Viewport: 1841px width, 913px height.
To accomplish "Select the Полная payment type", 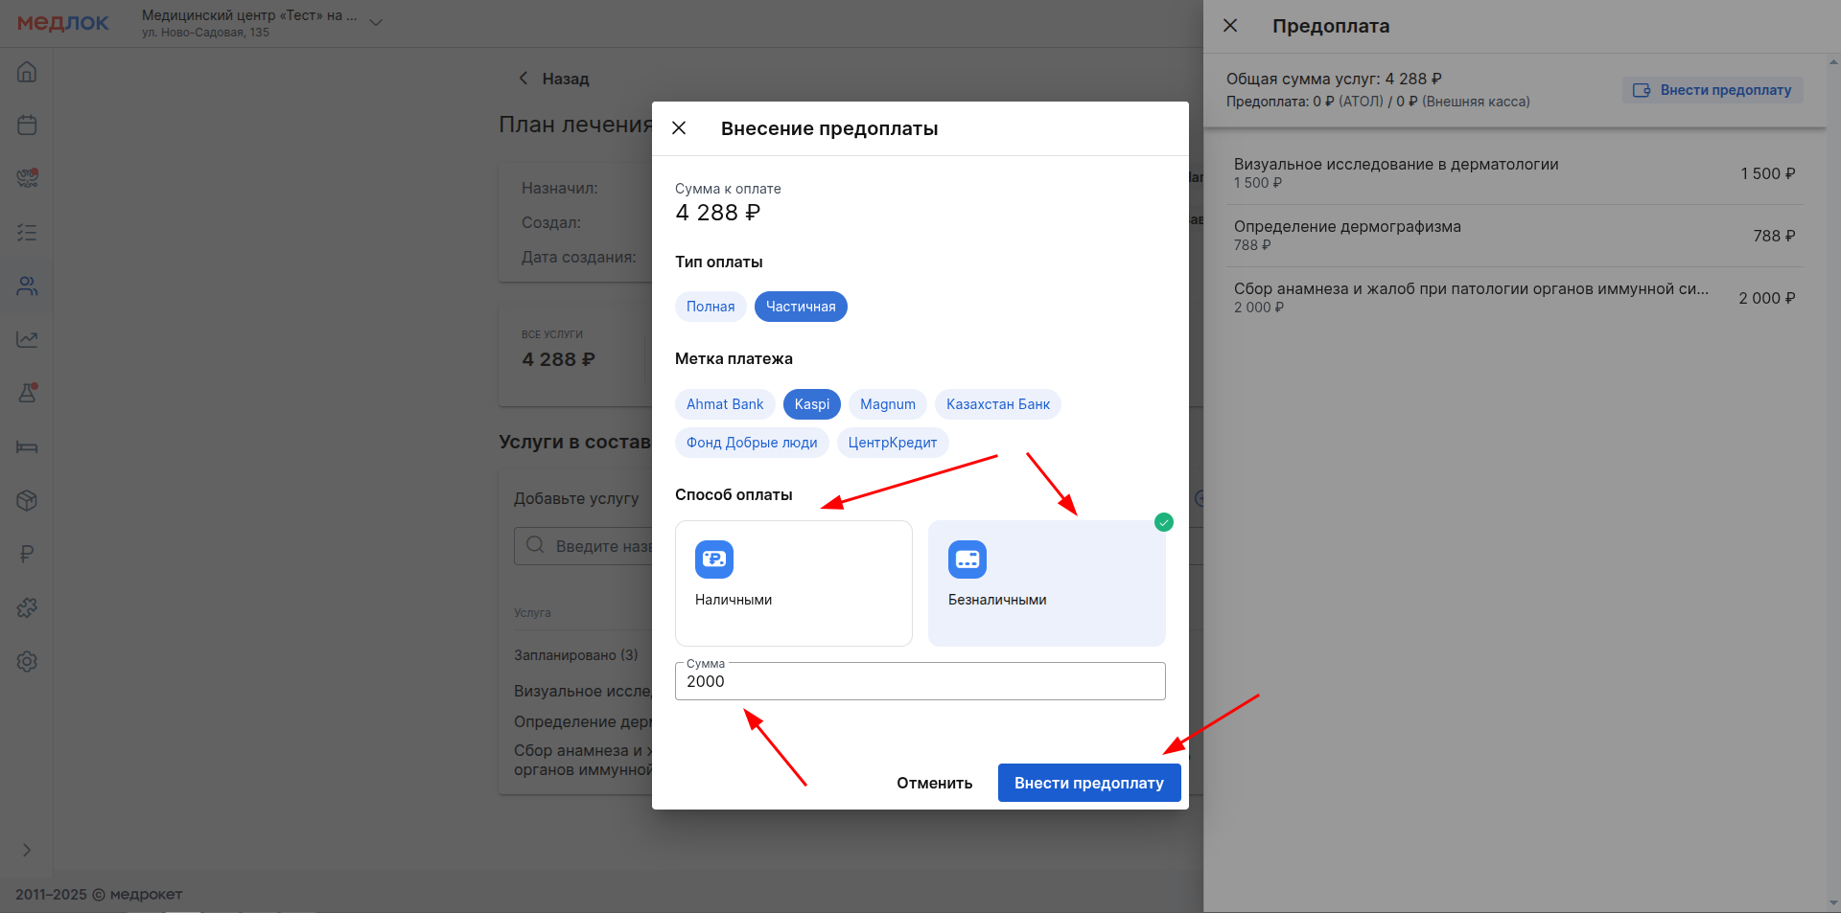I will (x=710, y=307).
